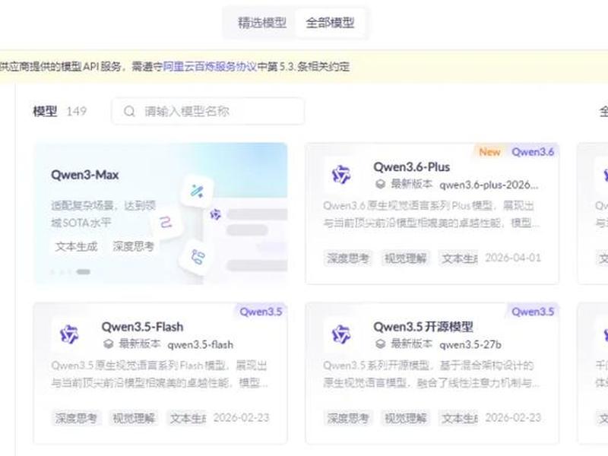Viewport: 608px width, 456px height.
Task: Click the Qwen3.5 badge on 开源模型 card
Action: tap(533, 312)
